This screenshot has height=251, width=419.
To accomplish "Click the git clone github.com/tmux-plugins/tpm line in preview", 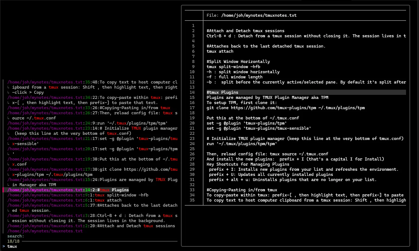I will [x=286, y=108].
